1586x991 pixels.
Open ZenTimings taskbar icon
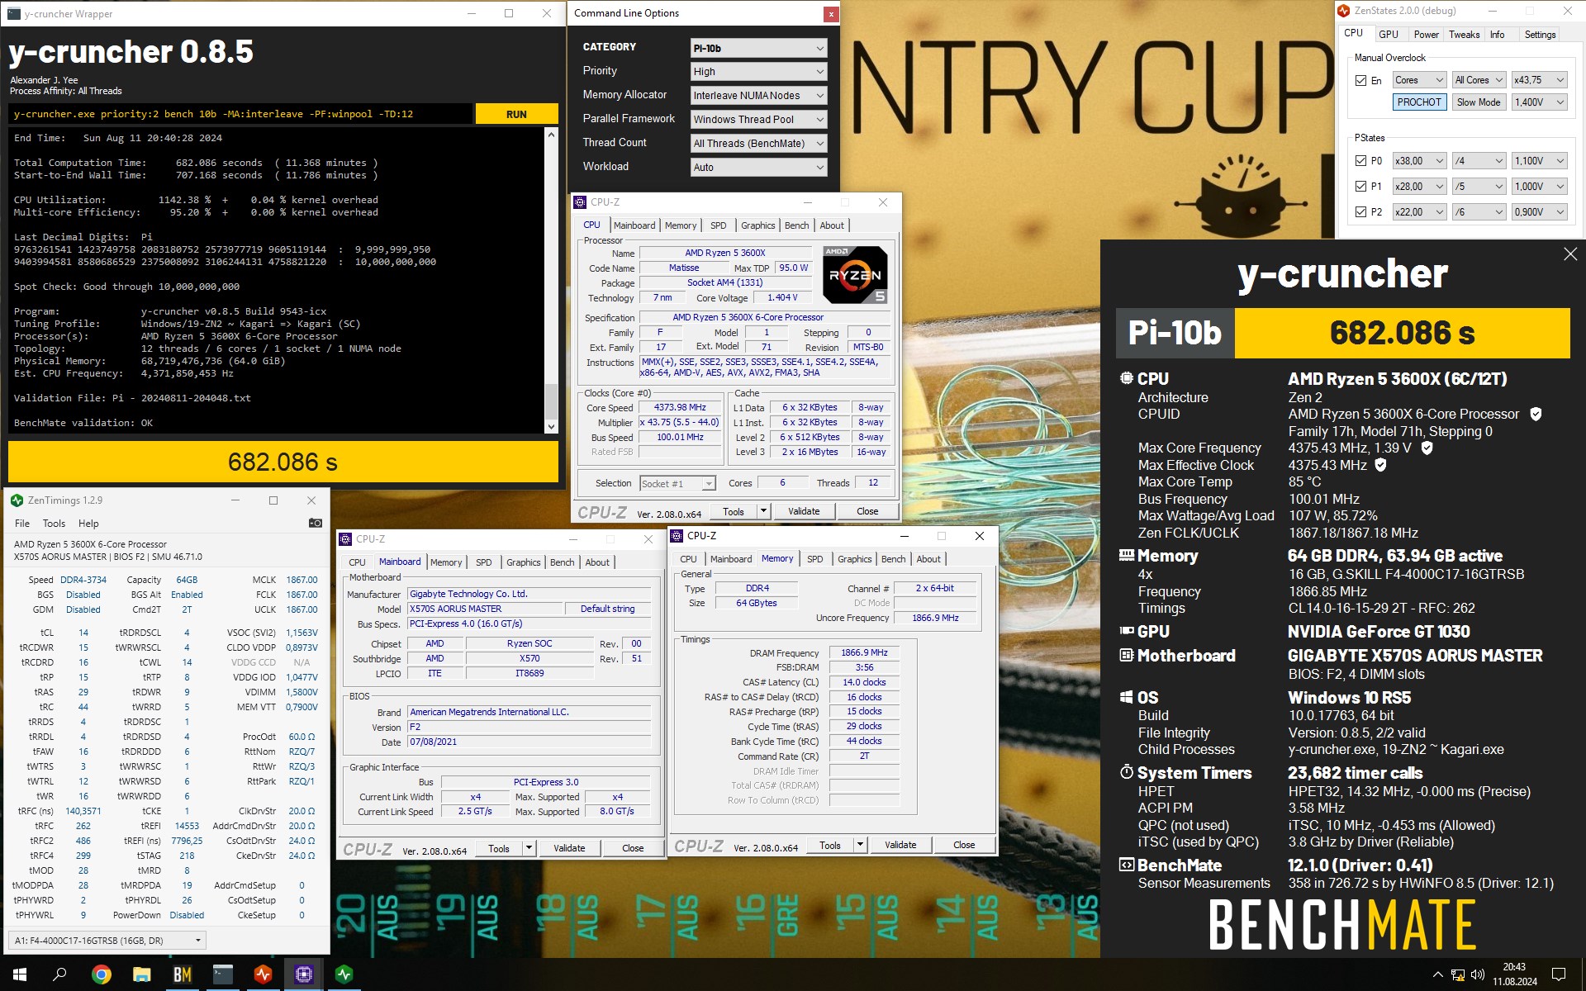pyautogui.click(x=344, y=974)
